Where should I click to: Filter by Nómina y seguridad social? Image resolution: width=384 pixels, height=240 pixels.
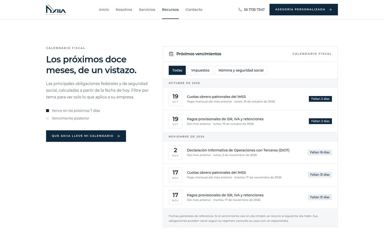(x=241, y=70)
